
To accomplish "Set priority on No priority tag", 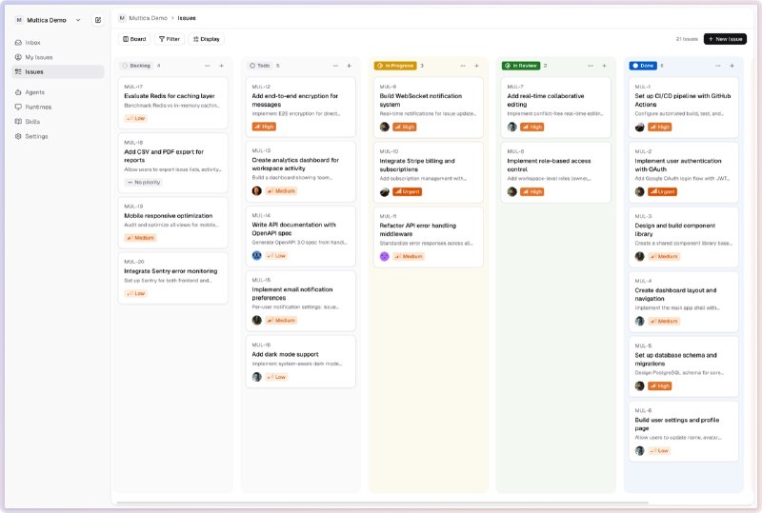I will (x=144, y=182).
